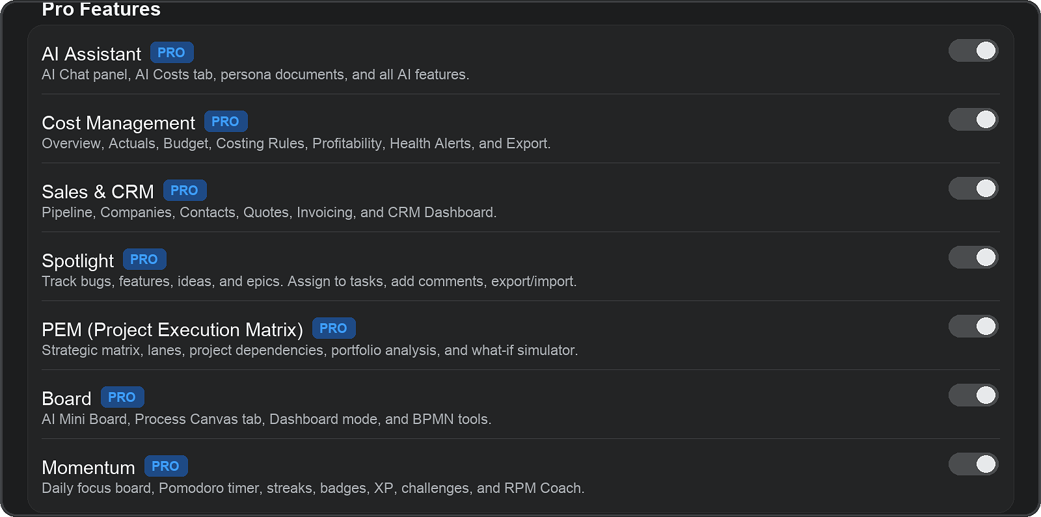The image size is (1041, 517).
Task: Flip the Momentum feature toggle
Action: (x=973, y=464)
